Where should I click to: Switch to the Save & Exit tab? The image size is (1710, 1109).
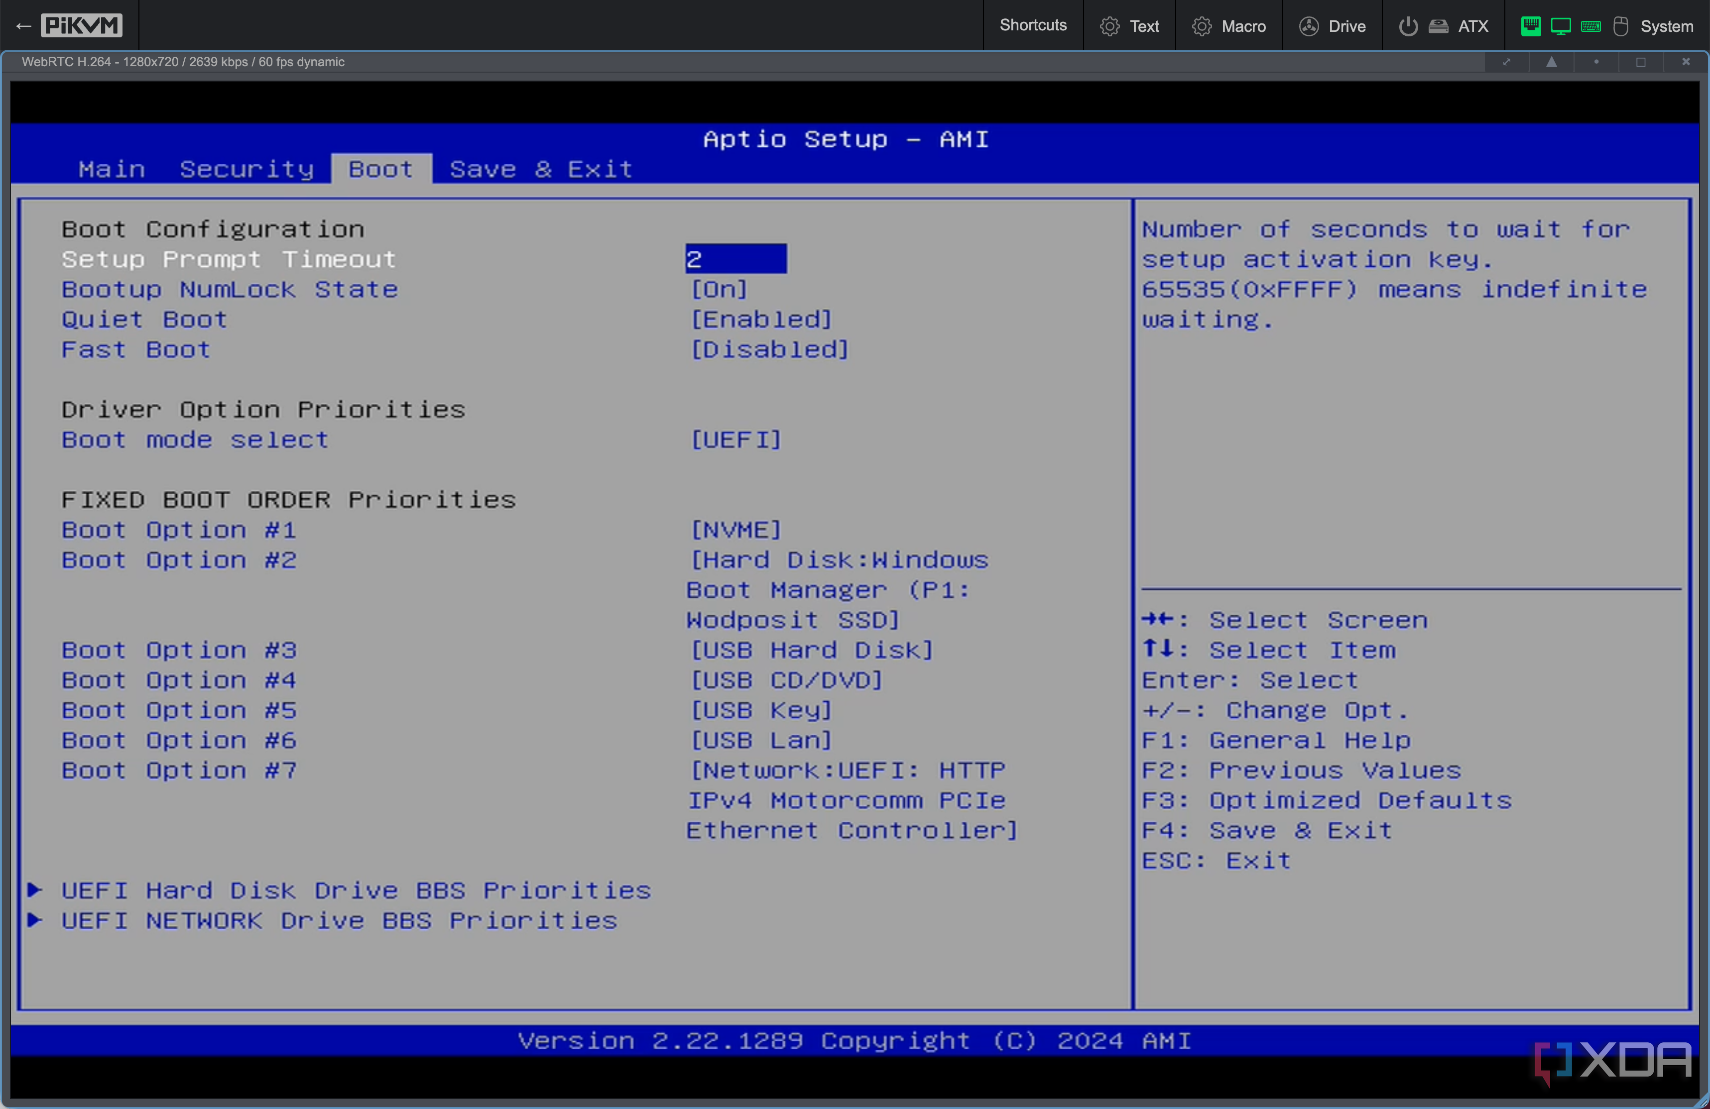(540, 169)
